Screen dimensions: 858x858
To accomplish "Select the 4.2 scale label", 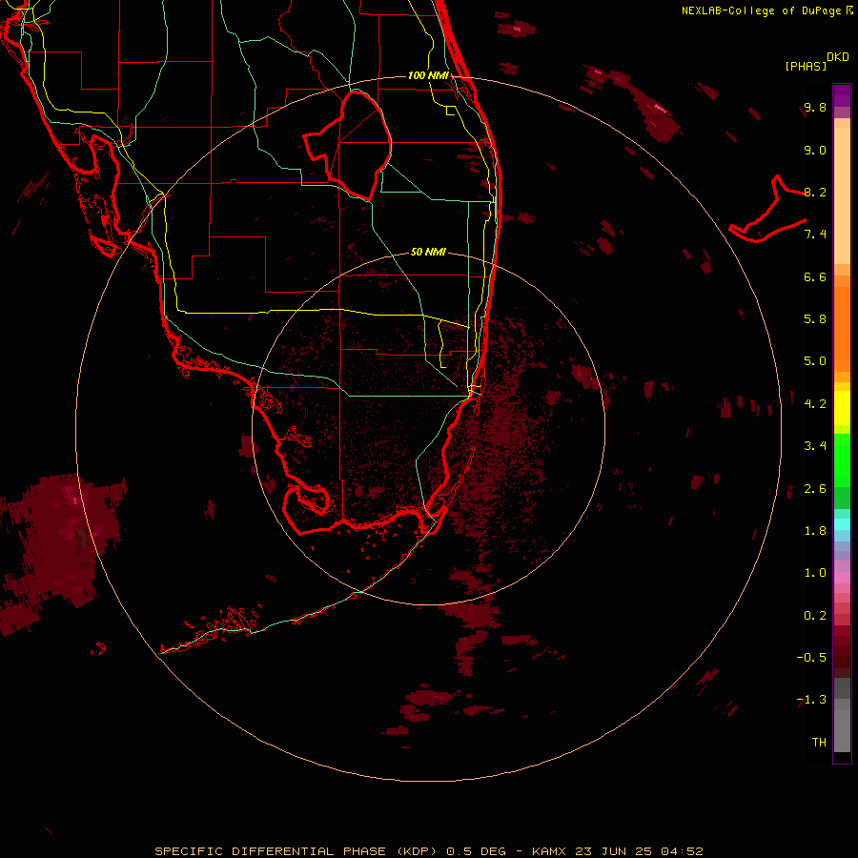I will pyautogui.click(x=815, y=404).
